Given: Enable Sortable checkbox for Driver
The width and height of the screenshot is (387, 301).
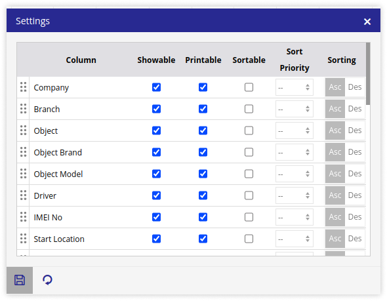Looking at the screenshot, I should pos(249,195).
